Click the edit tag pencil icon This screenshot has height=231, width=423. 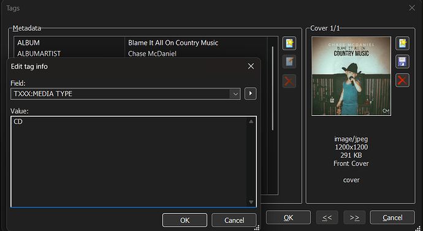(289, 62)
